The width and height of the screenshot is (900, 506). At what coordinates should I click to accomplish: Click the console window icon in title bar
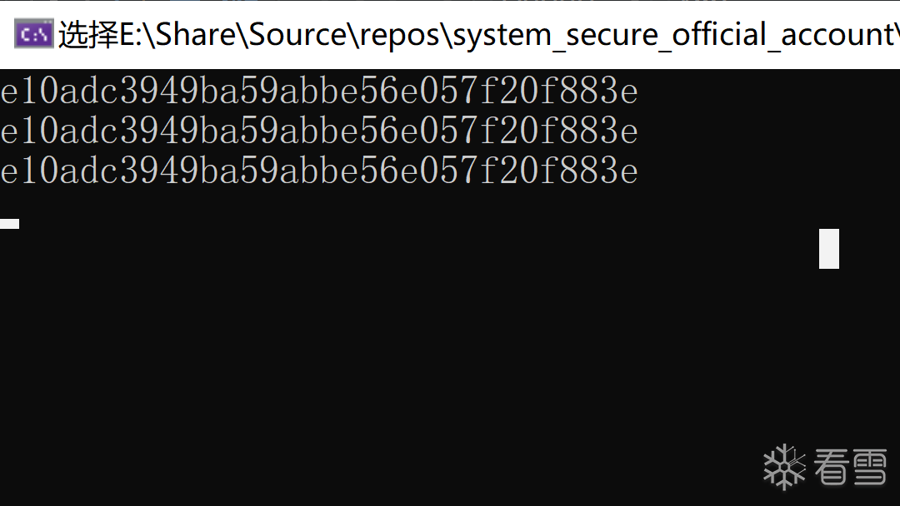[x=34, y=34]
